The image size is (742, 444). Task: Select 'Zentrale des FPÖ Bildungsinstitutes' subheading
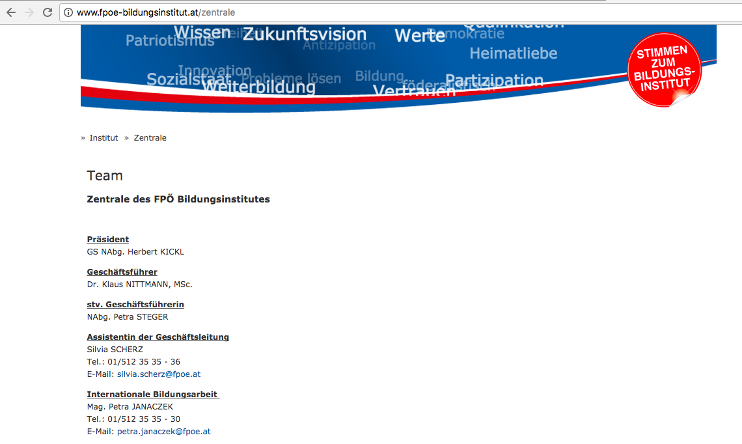coord(178,199)
